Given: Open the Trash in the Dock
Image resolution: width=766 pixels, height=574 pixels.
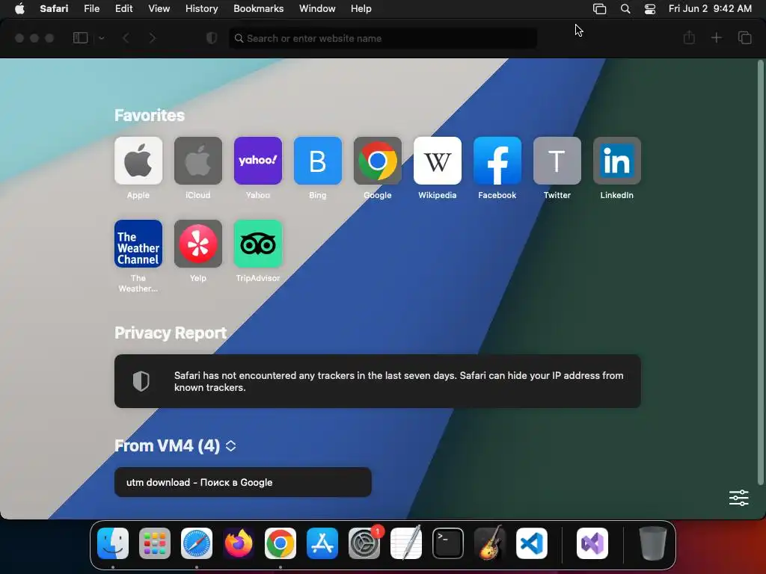Looking at the screenshot, I should click(652, 543).
